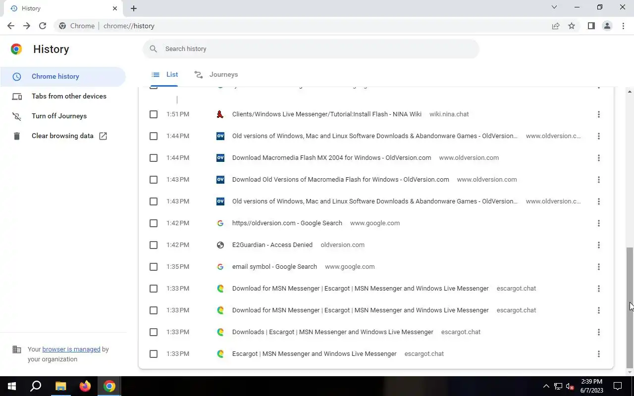Click OldVersion favicon for Flash MX 2004
This screenshot has height=396, width=634.
[x=220, y=158]
